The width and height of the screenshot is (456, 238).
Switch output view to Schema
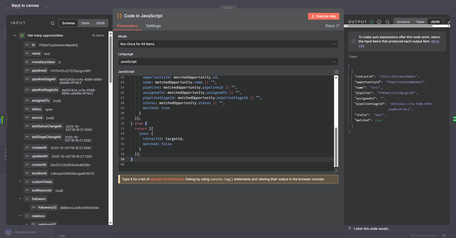pos(403,22)
